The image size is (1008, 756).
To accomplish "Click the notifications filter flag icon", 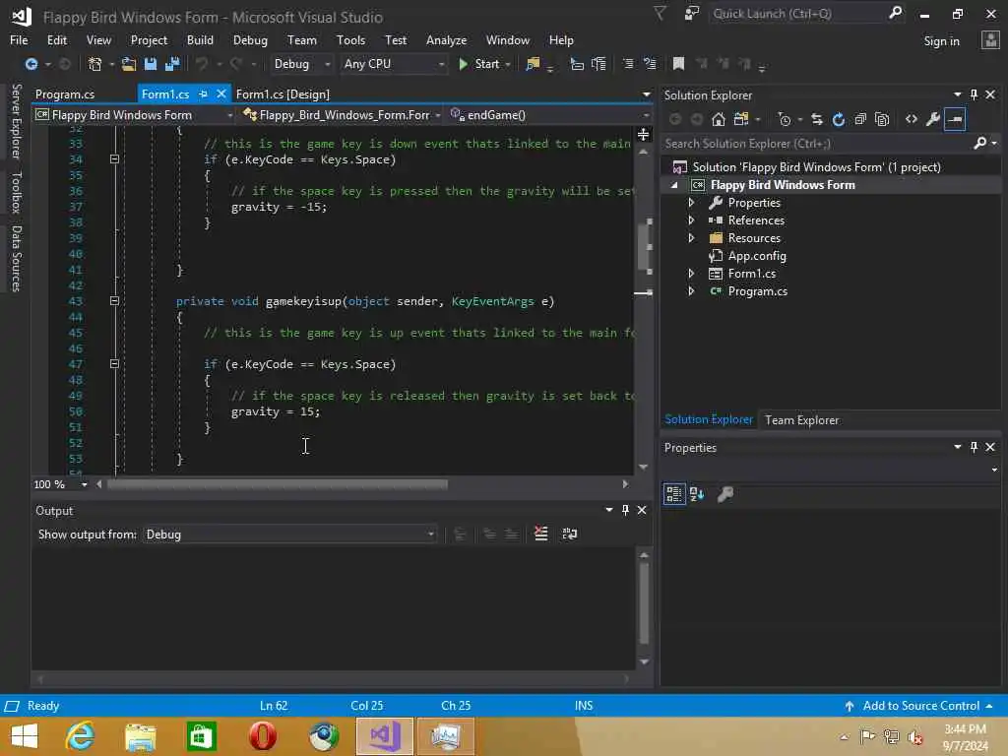I will [660, 14].
